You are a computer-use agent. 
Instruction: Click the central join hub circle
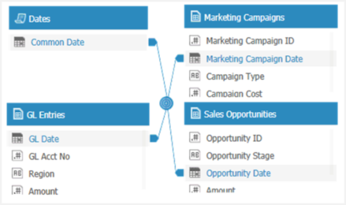(166, 103)
